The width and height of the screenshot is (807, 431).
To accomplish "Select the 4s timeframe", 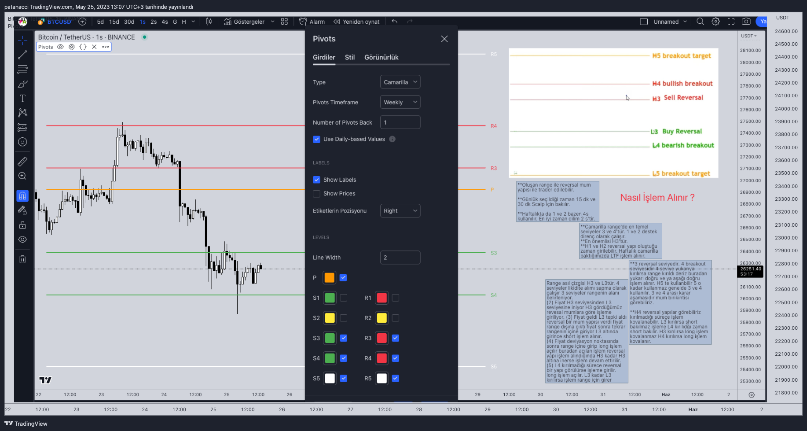I will [165, 22].
